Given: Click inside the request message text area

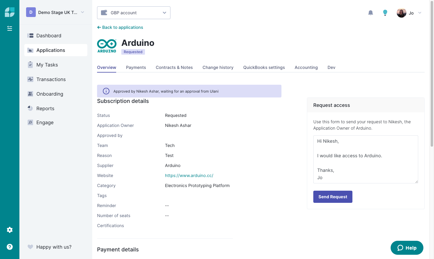Looking at the screenshot, I should 366,159.
